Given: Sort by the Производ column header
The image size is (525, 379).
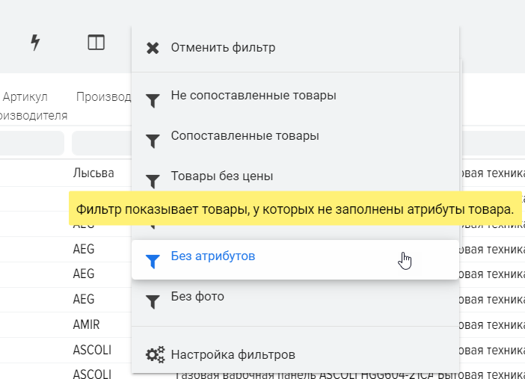Looking at the screenshot, I should click(103, 96).
